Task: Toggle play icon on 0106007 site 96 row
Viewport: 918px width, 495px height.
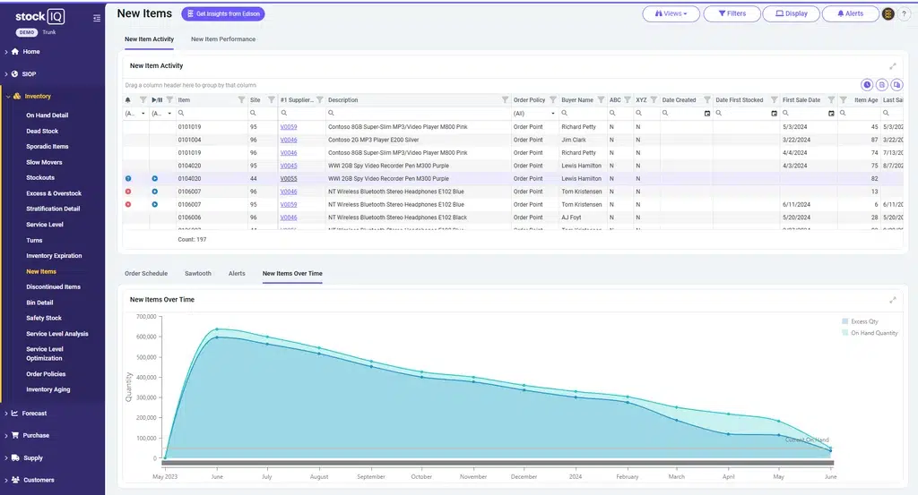Action: point(154,191)
